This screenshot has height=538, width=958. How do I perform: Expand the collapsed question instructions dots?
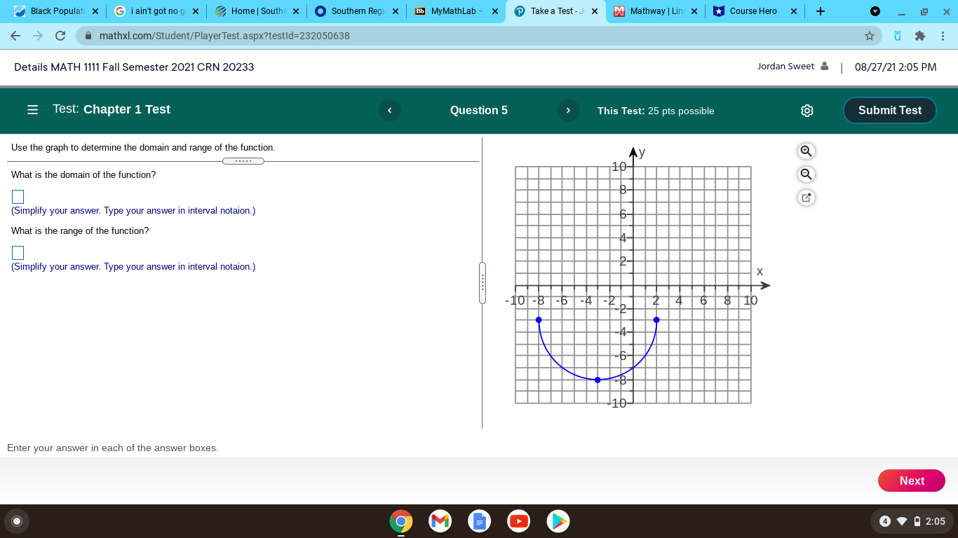click(x=243, y=161)
